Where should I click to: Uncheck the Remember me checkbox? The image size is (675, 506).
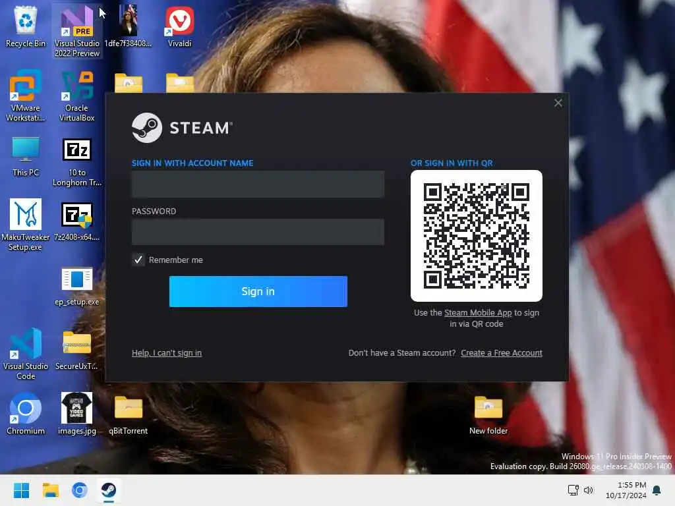tap(138, 260)
